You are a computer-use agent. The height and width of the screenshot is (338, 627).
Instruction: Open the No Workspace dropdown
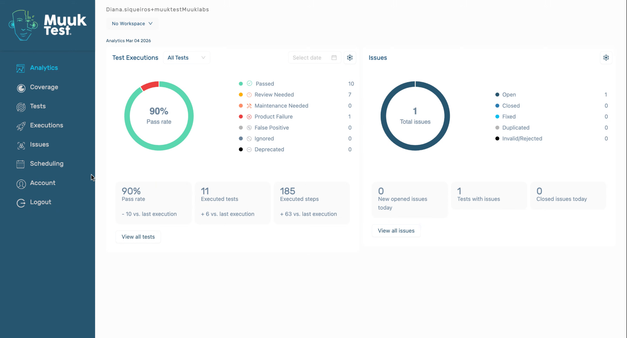pos(132,23)
